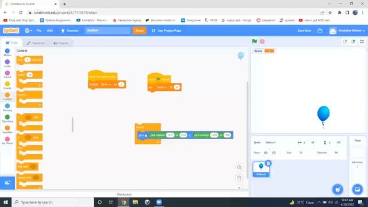Choose a new sprite button
Screen dimensions: 368x207
pyautogui.click(x=338, y=189)
